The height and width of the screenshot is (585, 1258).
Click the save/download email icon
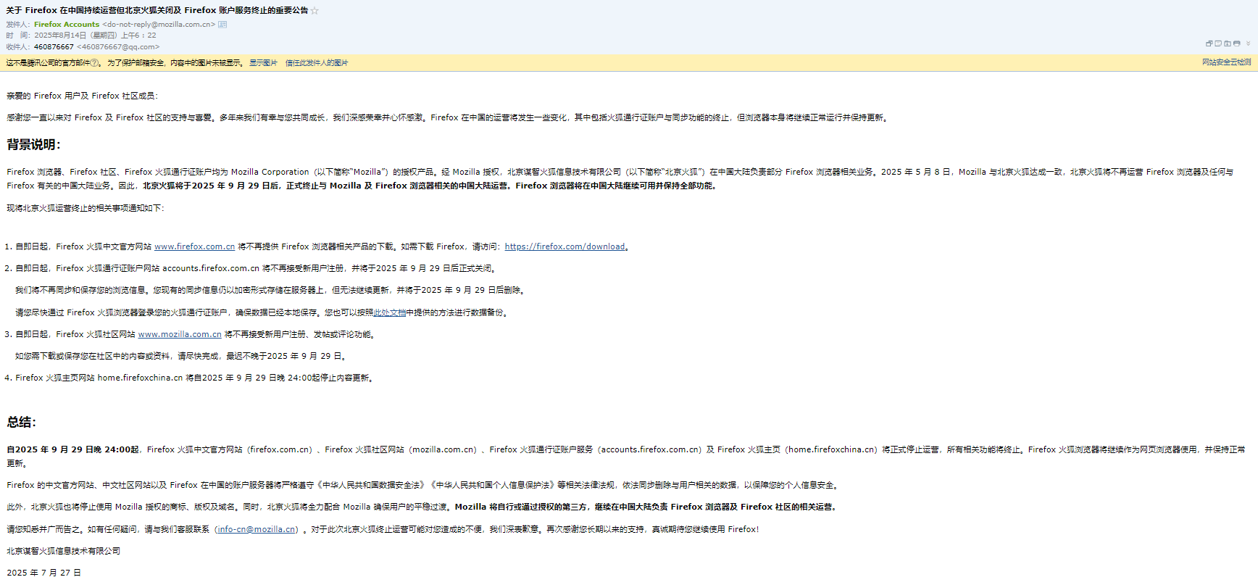point(1228,43)
